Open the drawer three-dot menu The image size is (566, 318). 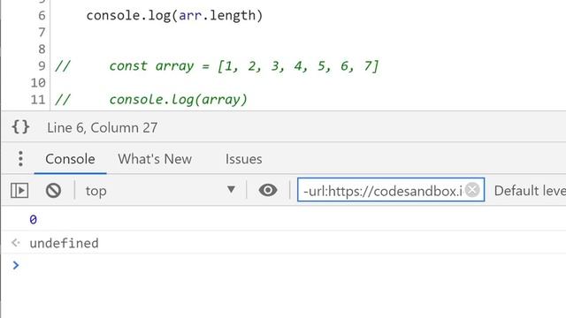[20, 159]
